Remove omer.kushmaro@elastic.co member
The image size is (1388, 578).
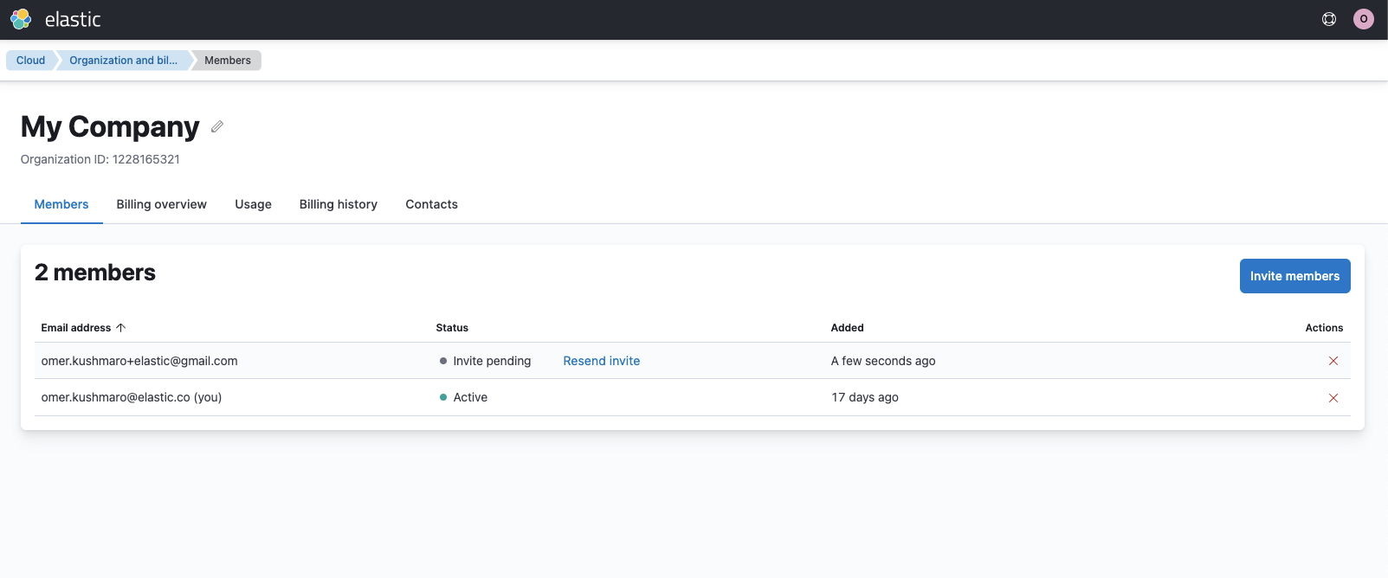coord(1333,398)
